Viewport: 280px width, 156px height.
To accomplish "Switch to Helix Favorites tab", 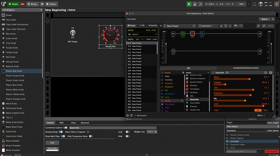I will tap(153, 26).
